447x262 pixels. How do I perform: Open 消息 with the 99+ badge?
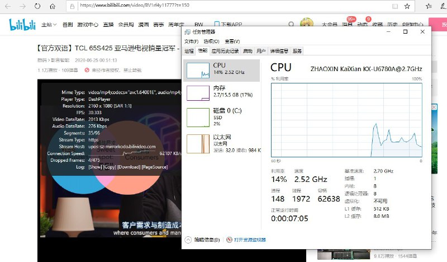tap(348, 23)
